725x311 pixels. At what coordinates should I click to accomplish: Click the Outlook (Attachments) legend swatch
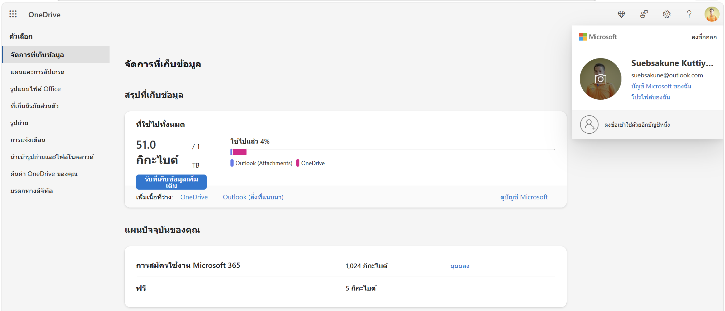[232, 163]
